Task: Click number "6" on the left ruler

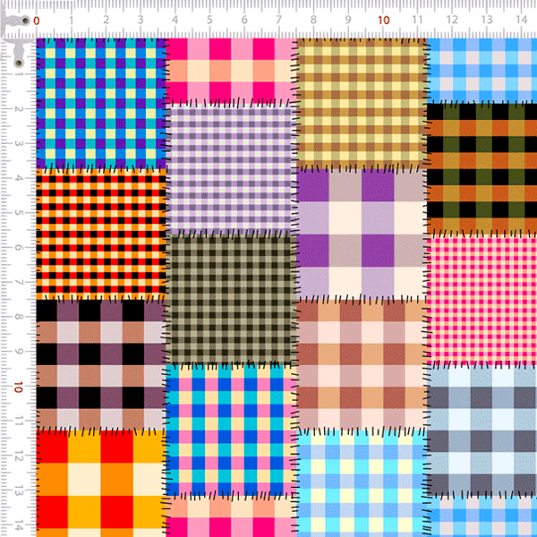Action: coord(19,247)
